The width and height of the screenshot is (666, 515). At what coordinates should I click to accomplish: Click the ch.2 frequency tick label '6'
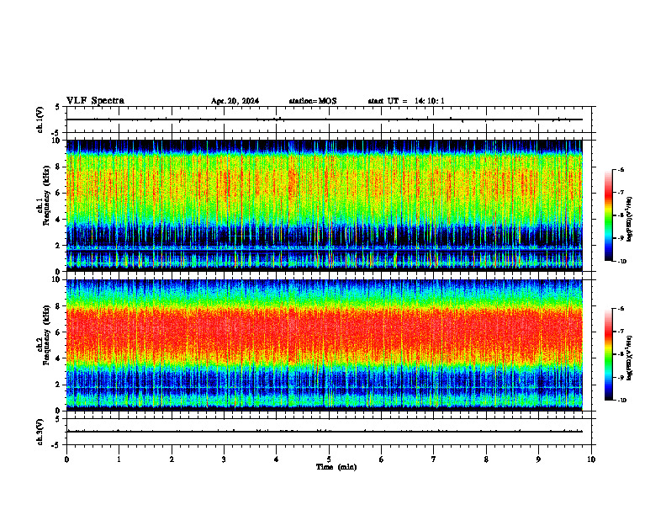(58, 332)
